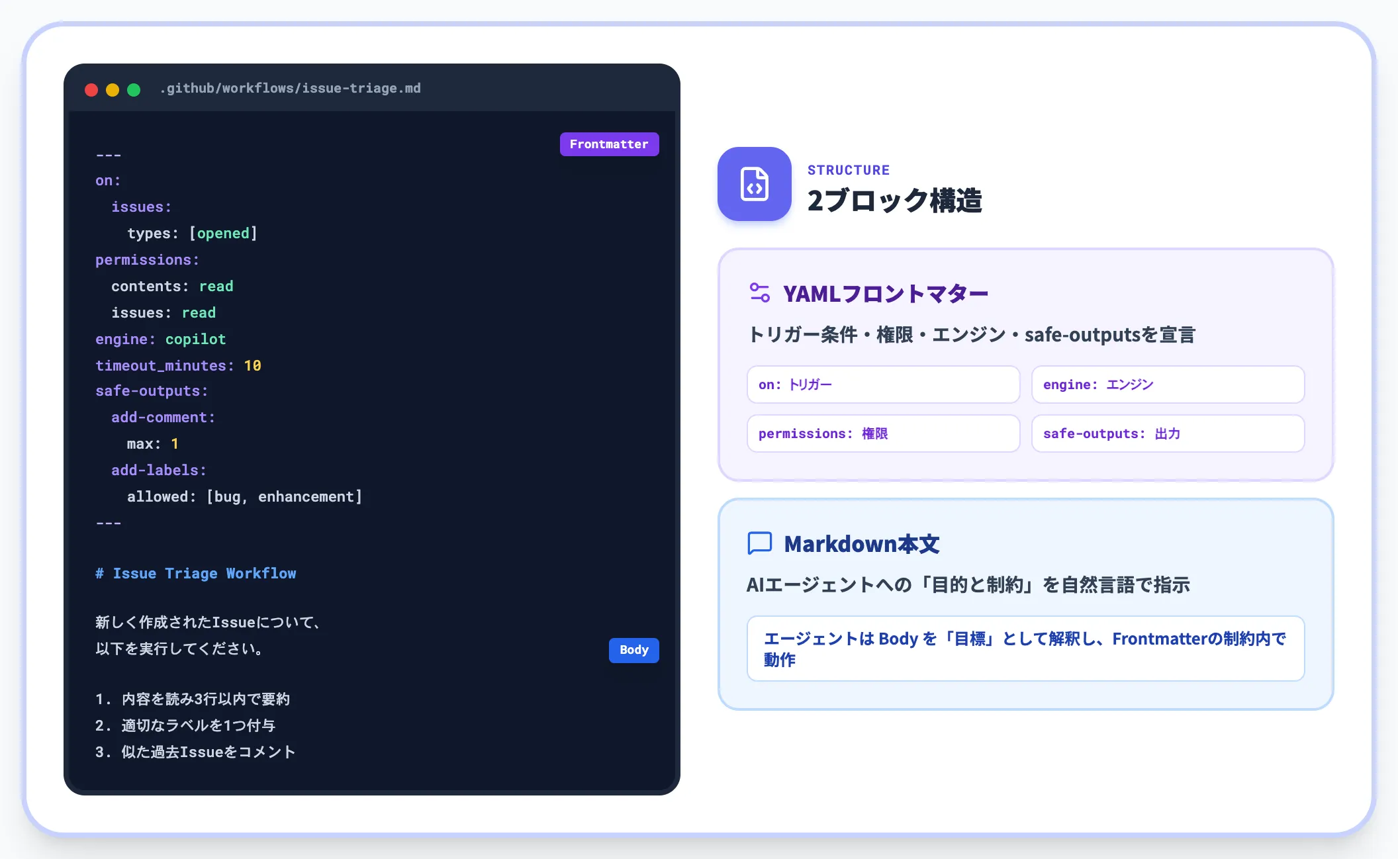Click the 'max: 1' code line
1398x859 pixels.
pyautogui.click(x=152, y=444)
